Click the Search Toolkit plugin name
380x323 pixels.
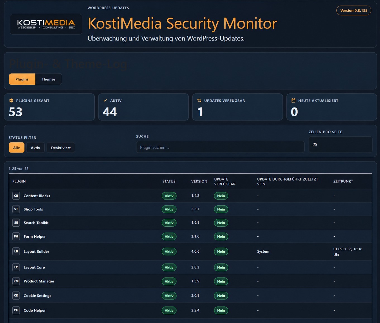click(36, 223)
